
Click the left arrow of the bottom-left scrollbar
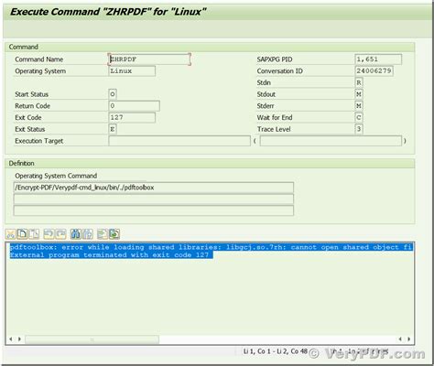click(x=11, y=339)
